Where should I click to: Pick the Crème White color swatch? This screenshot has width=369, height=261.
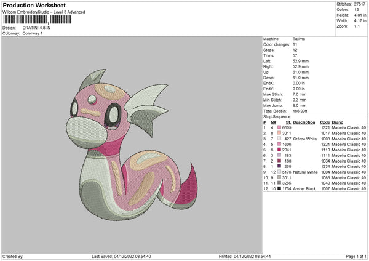(x=279, y=139)
